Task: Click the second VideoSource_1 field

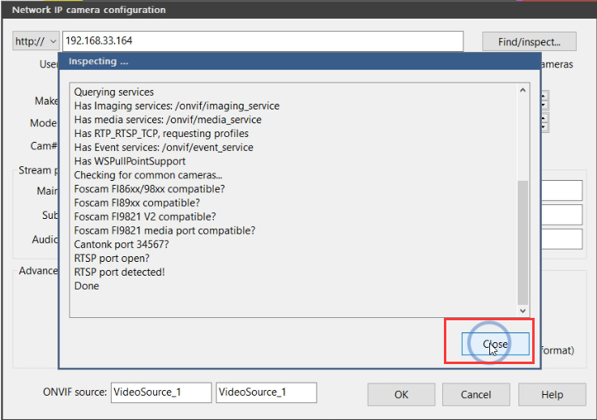Action: pos(267,392)
